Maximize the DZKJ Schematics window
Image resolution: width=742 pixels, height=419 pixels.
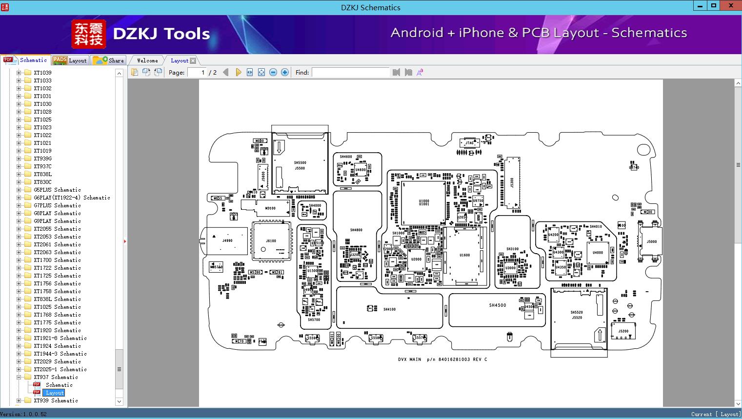(714, 6)
